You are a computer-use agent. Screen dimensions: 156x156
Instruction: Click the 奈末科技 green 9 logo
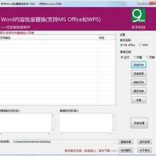pyautogui.click(x=139, y=16)
